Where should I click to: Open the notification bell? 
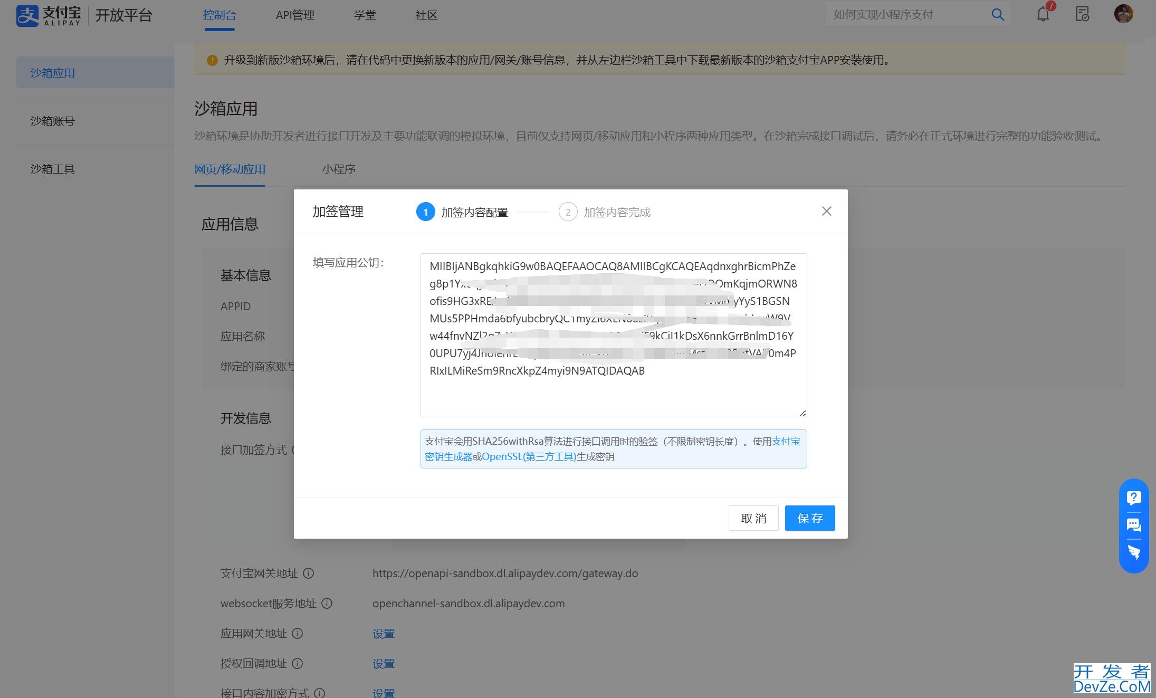pyautogui.click(x=1043, y=14)
